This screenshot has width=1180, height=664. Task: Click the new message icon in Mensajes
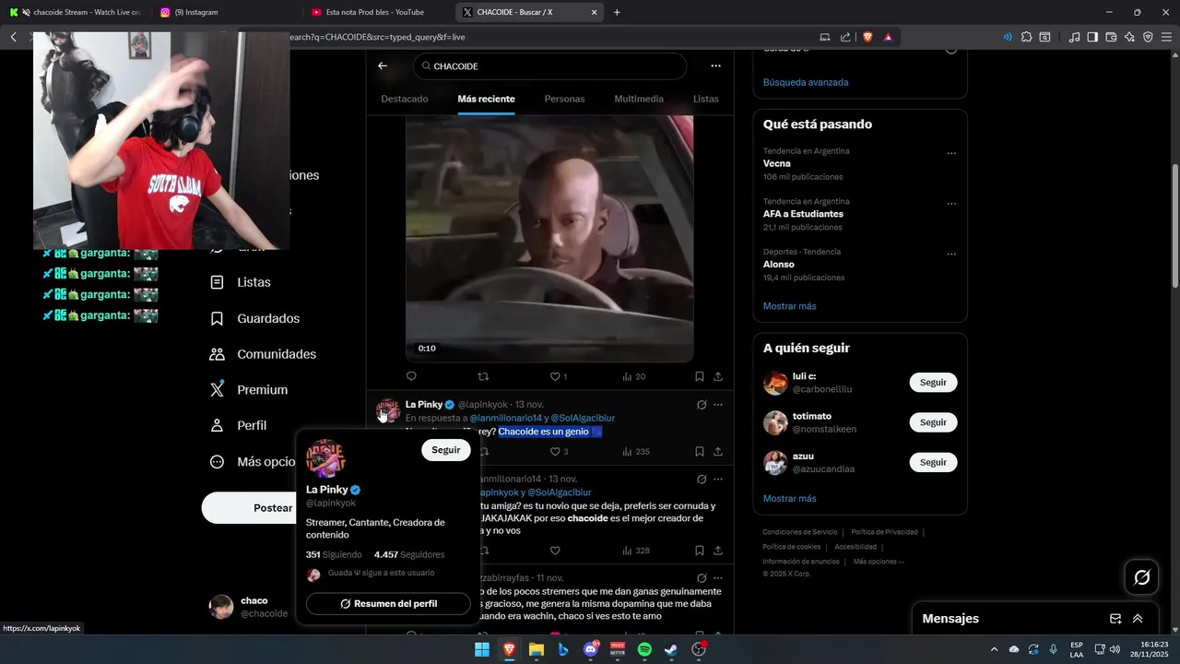(x=1115, y=619)
